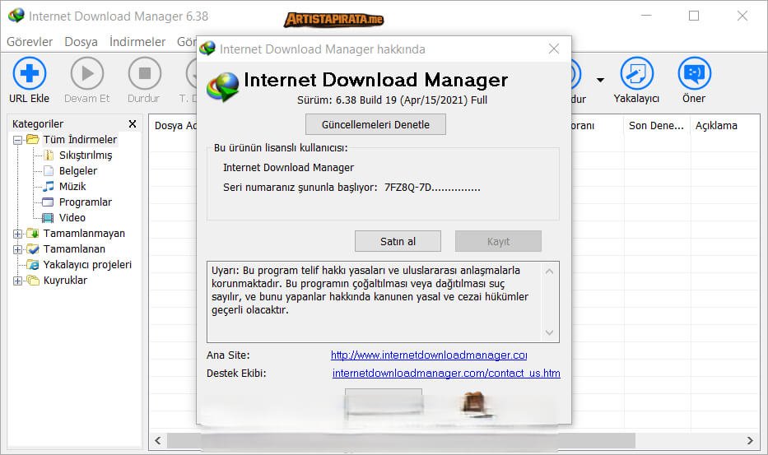The width and height of the screenshot is (768, 455).
Task: Click the Belgeler document icon
Action: (x=48, y=171)
